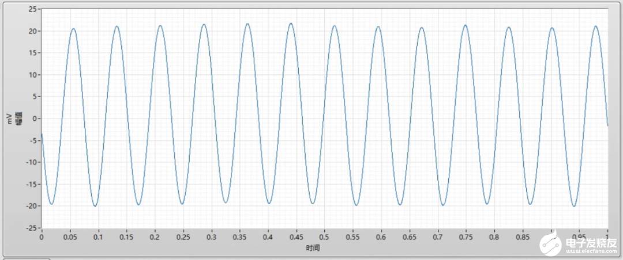Click the waveform peak near time 0.44
Screen dimensions: 623x260
[x=291, y=24]
